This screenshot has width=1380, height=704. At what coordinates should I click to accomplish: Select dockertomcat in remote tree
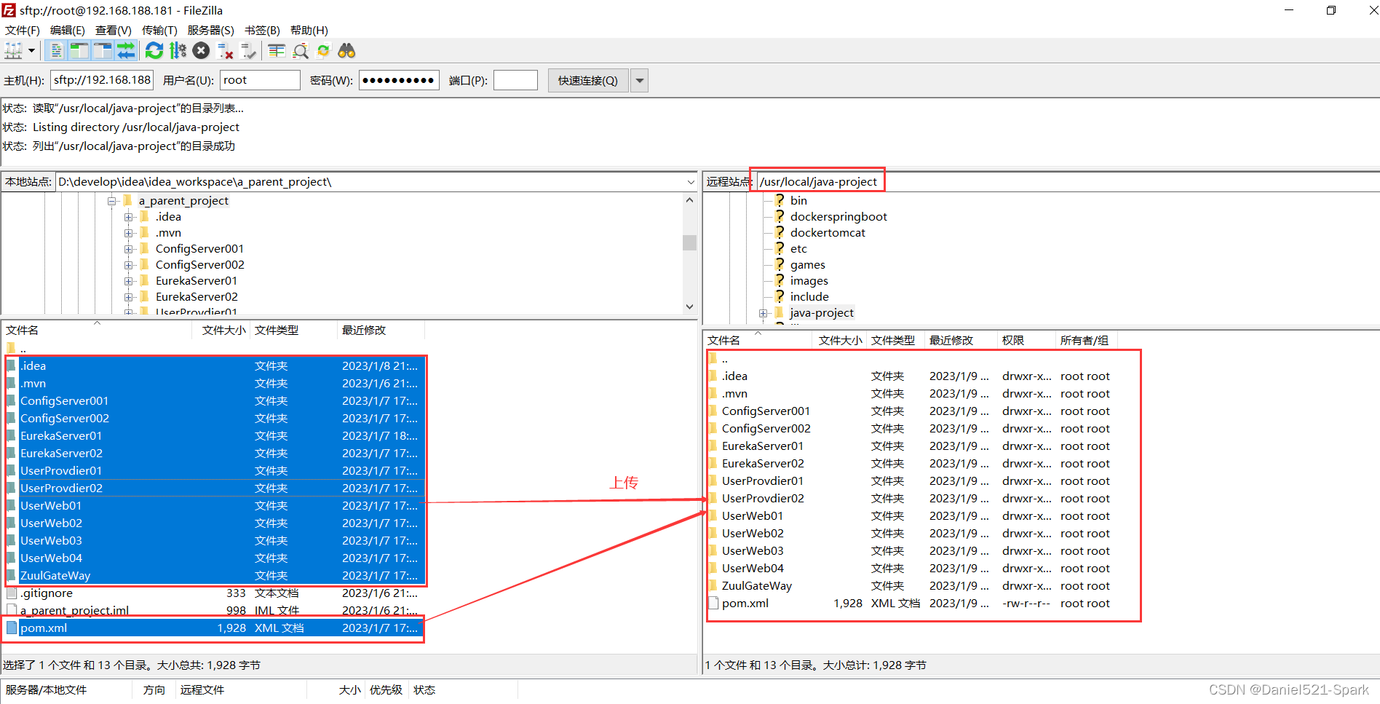828,233
